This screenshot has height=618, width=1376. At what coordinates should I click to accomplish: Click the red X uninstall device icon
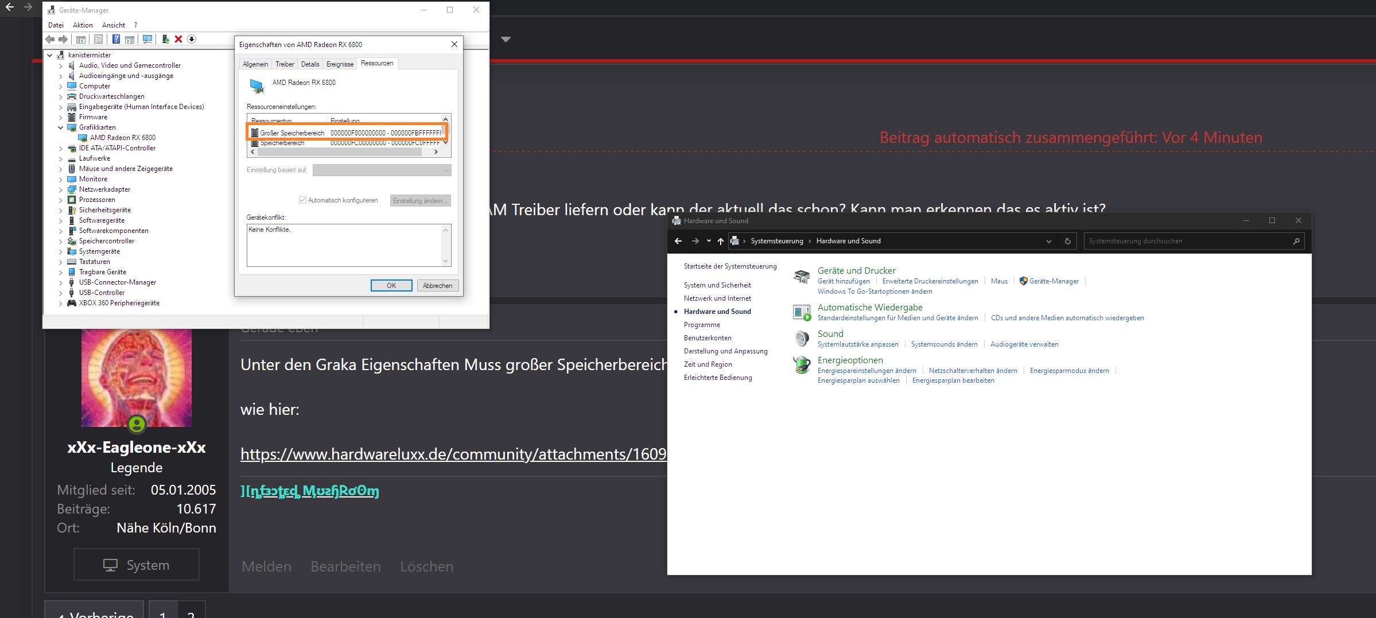coord(178,39)
